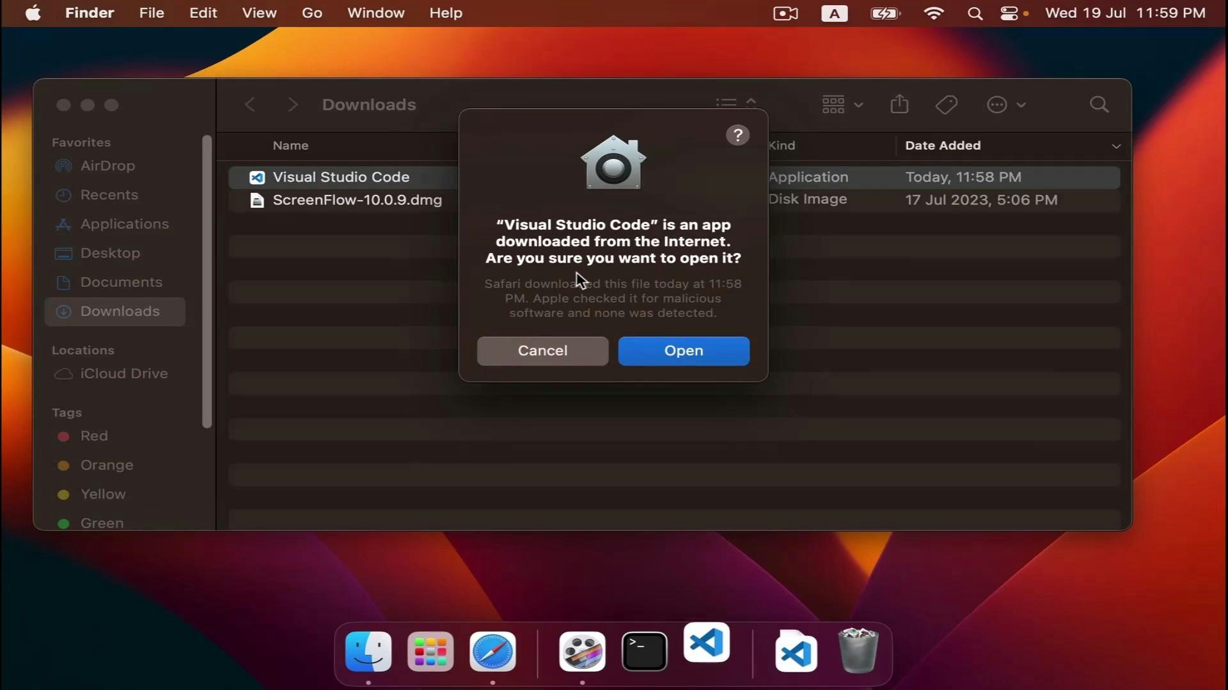Screen dimensions: 1228x690
Task: Click Today, 11:58 PM date cell
Action: tap(963, 177)
